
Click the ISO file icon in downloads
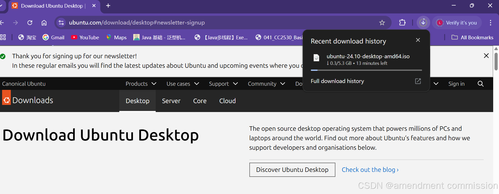[x=316, y=57]
